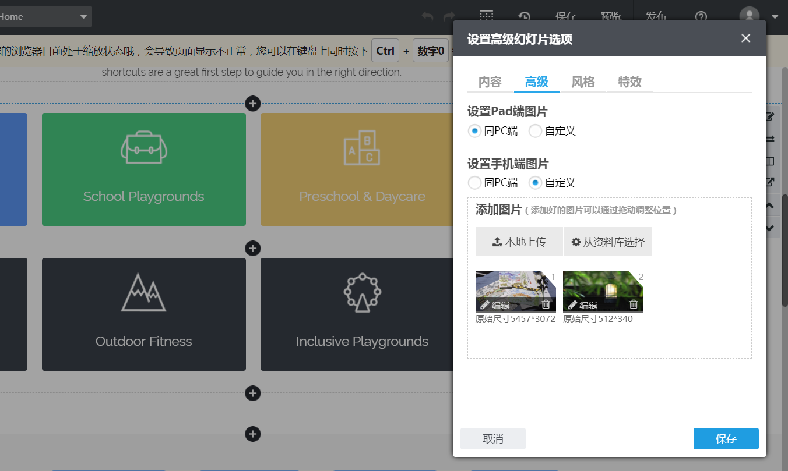Click the pencil edit icon on the right edge
Screen dimensions: 788x471
tap(770, 116)
